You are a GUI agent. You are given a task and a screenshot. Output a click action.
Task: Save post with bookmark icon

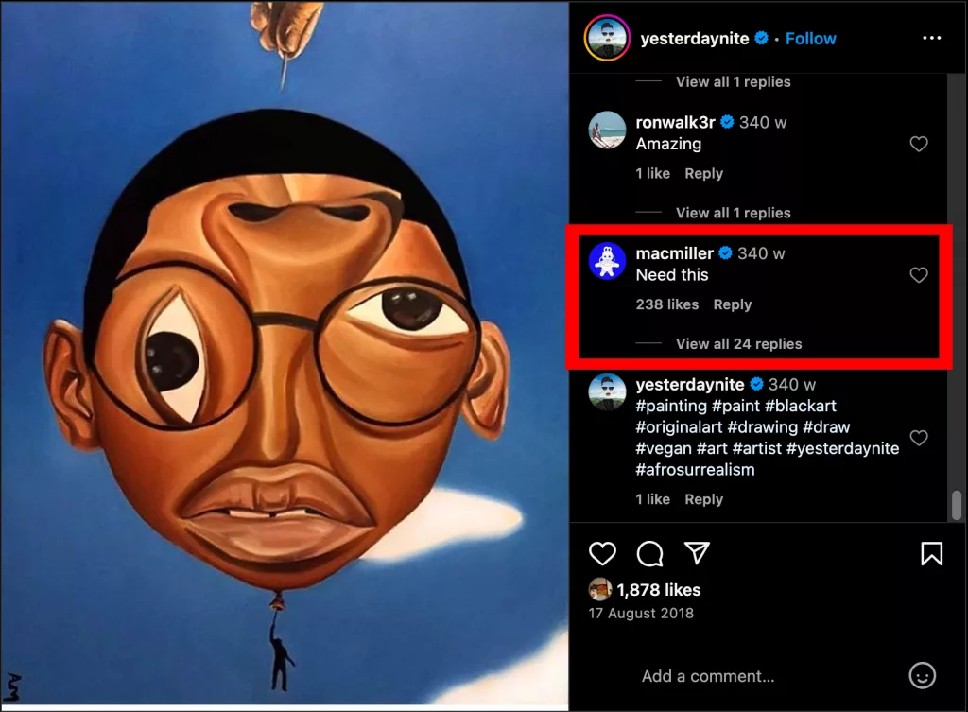(931, 553)
